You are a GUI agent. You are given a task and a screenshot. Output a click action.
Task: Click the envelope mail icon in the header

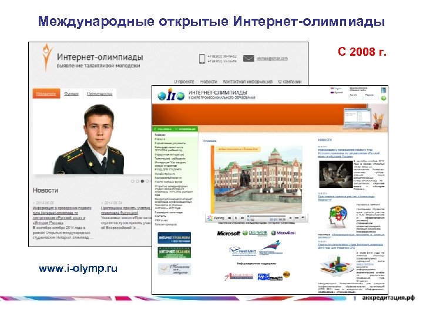click(249, 58)
